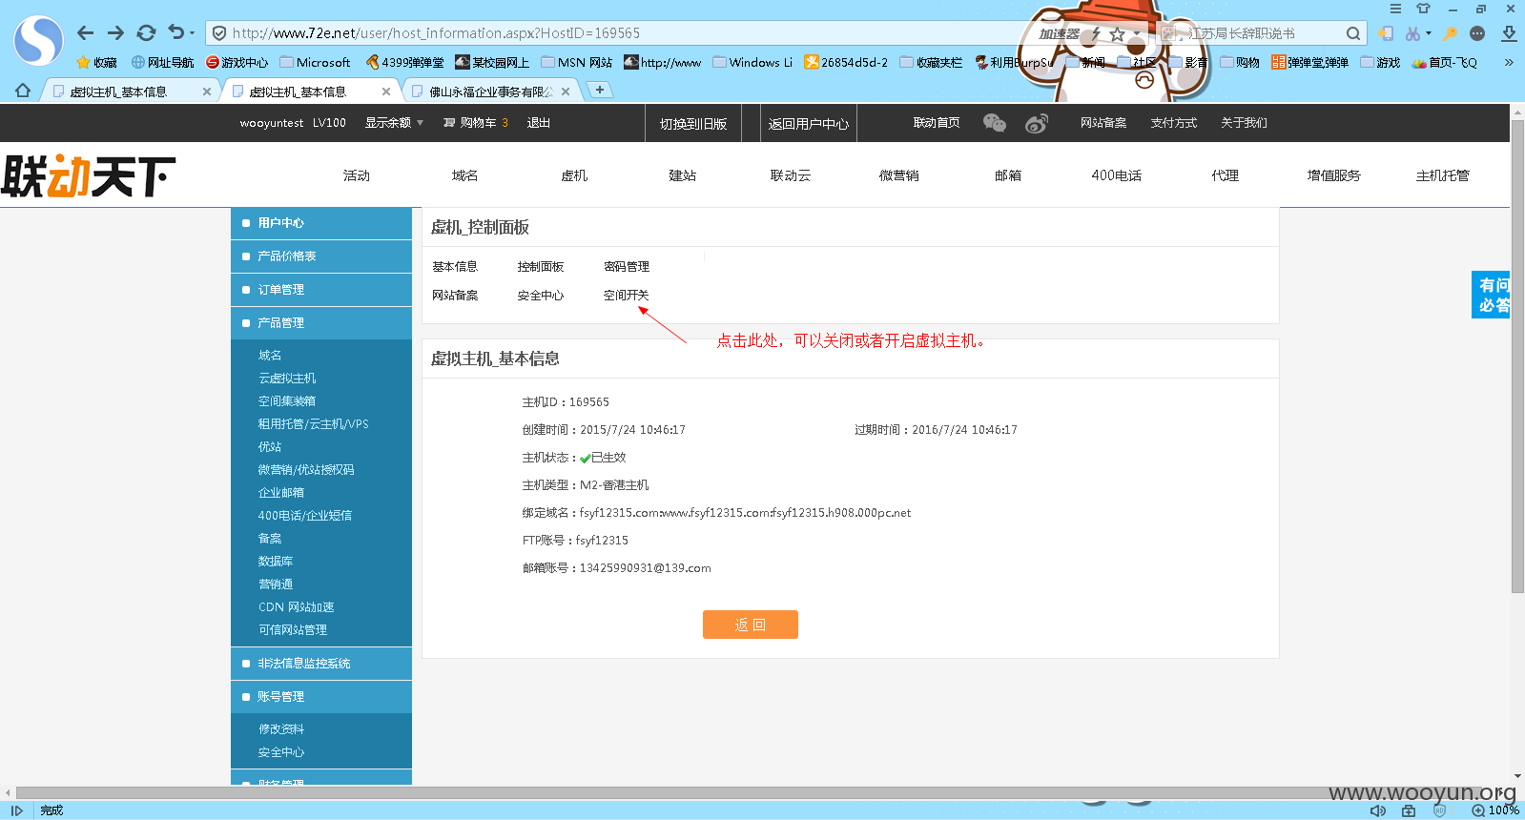
Task: Click the security shield in address bar
Action: [x=219, y=33]
